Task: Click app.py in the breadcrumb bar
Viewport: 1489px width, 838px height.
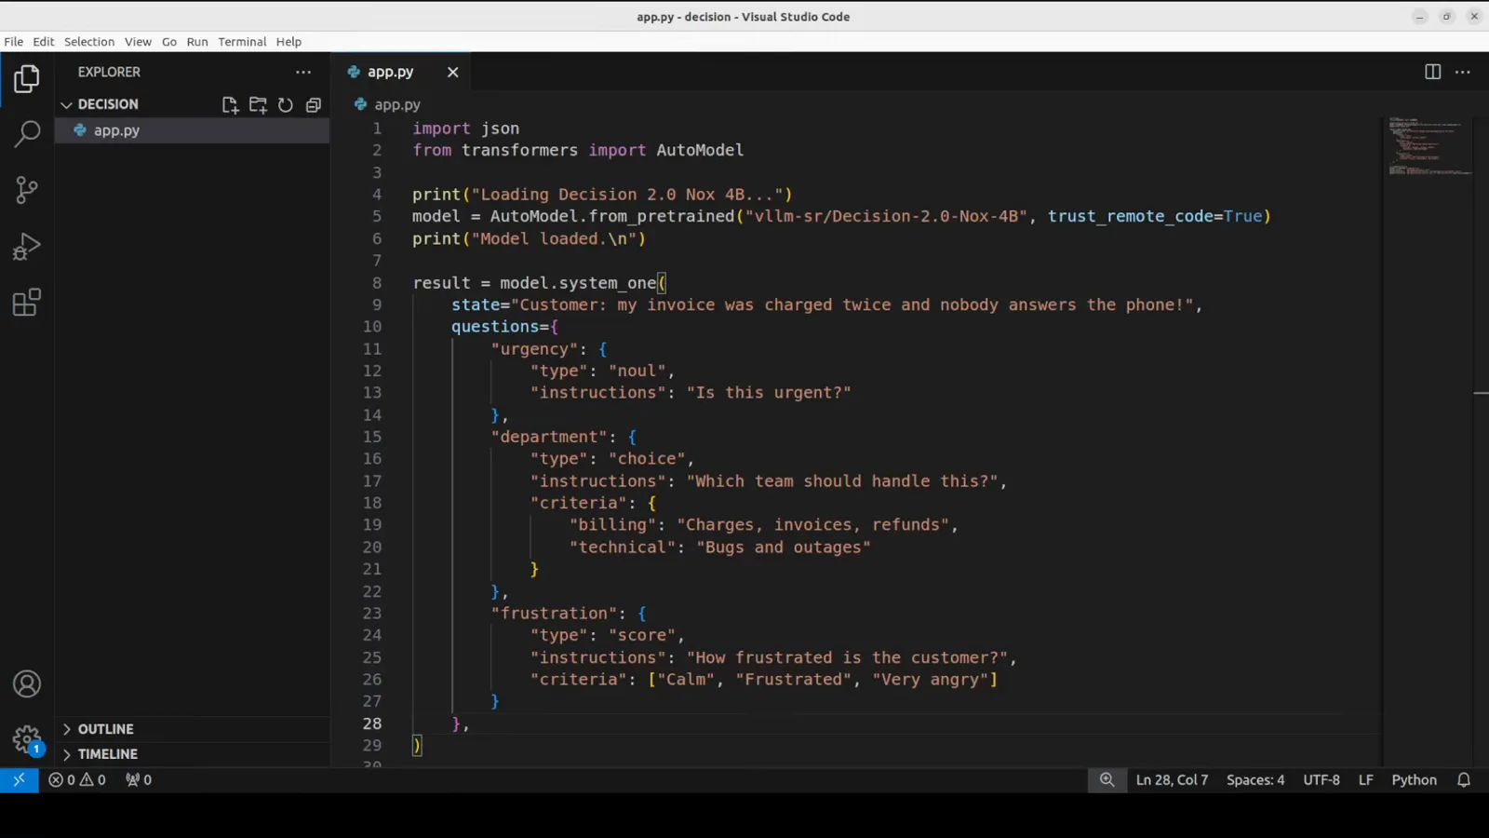Action: [397, 105]
